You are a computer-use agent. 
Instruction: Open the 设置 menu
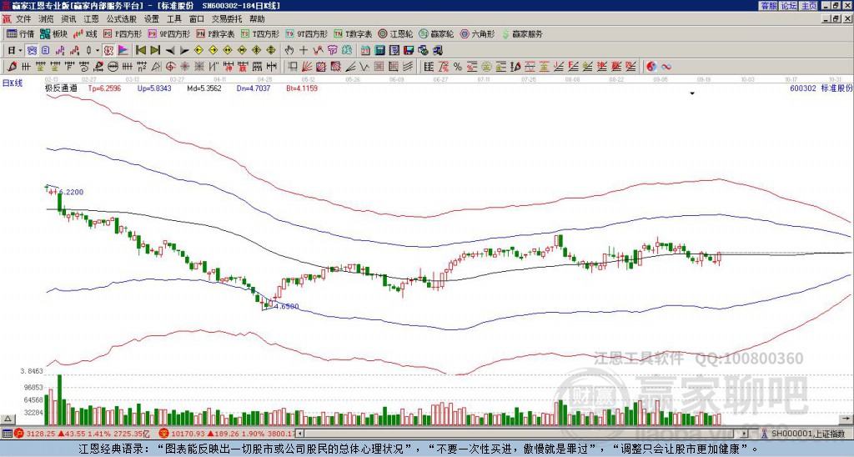(152, 19)
